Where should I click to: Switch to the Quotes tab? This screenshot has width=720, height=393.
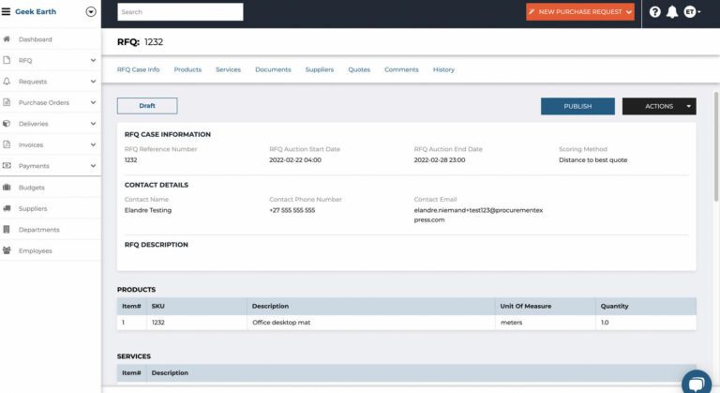point(359,69)
